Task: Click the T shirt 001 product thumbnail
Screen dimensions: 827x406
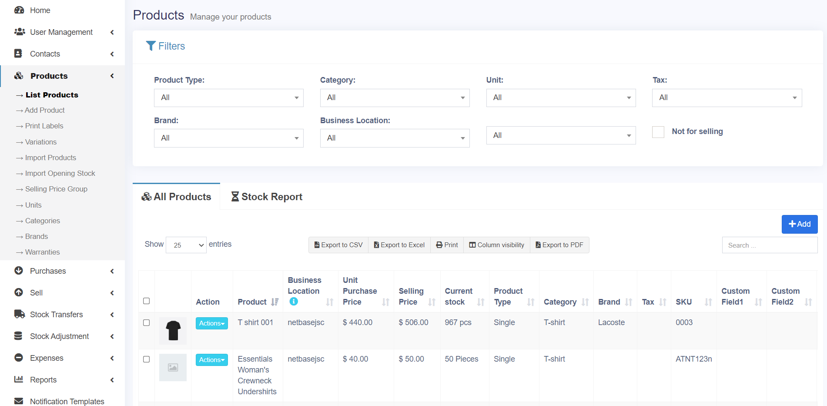Action: [173, 331]
